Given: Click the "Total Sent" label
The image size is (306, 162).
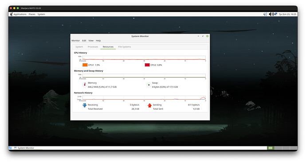Looking at the screenshot, I should pos(158,109).
